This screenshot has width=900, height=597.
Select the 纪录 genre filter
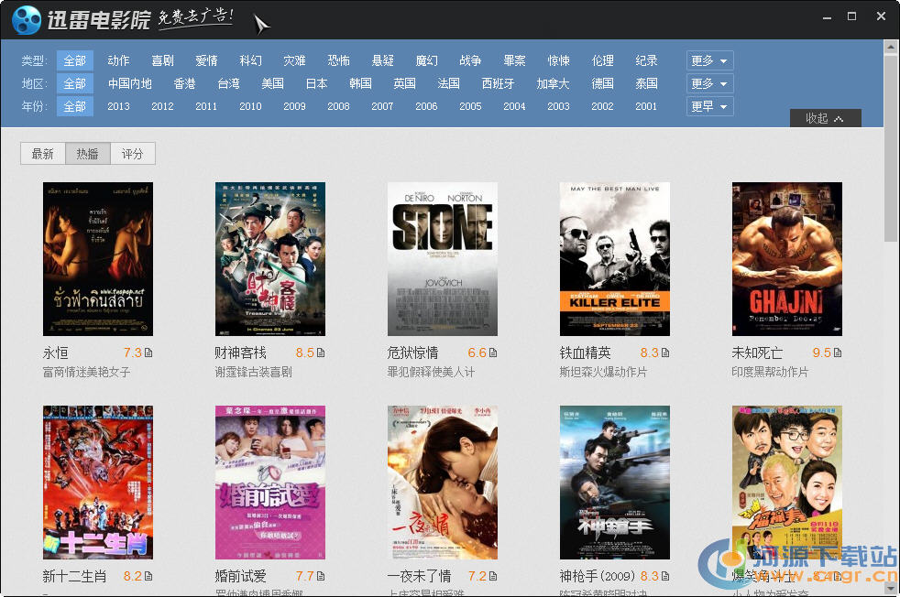point(646,60)
